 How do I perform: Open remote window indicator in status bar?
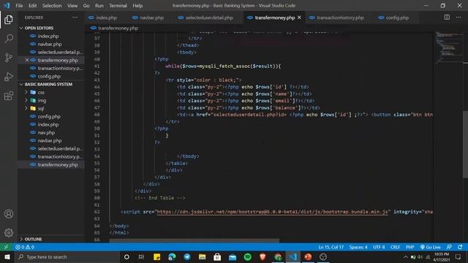tap(6, 247)
